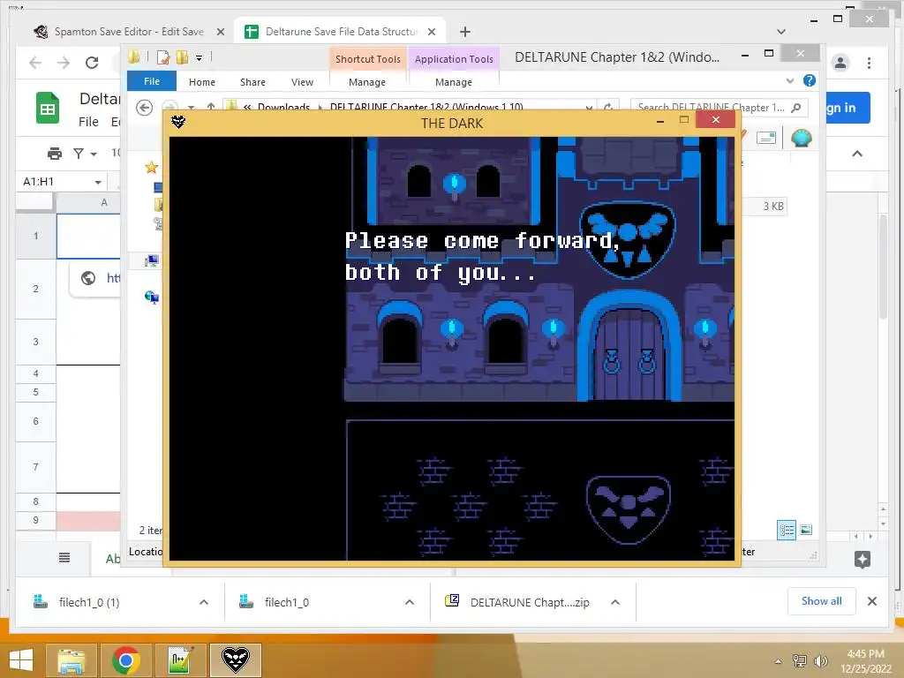Image resolution: width=904 pixels, height=678 pixels.
Task: Click the Sign in button
Action: 847,108
